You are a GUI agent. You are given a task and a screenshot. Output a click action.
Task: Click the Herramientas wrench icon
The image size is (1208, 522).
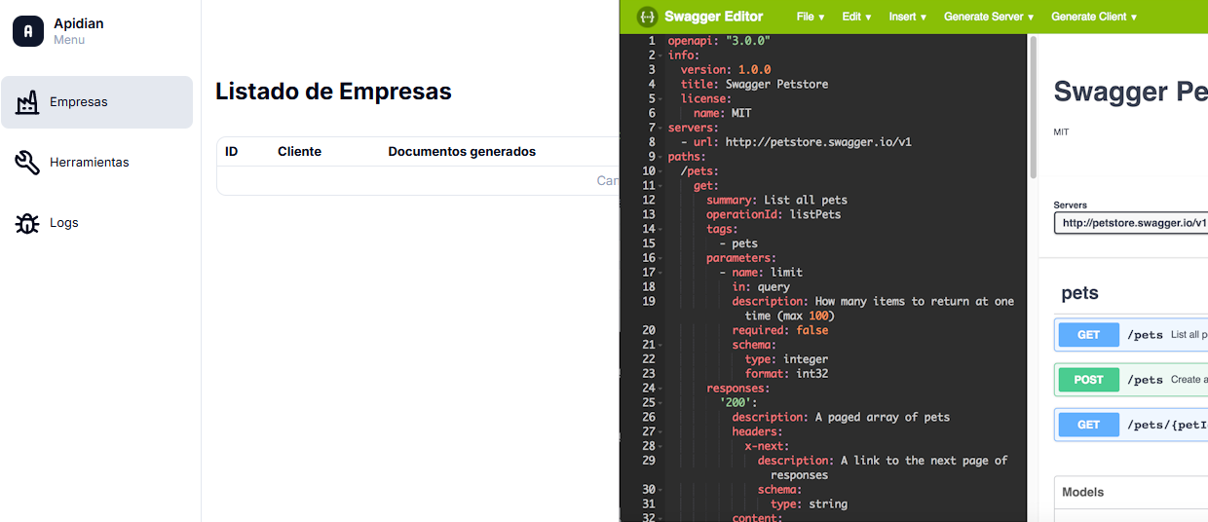pos(27,163)
